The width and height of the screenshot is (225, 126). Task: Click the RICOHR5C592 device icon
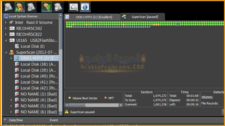click(12, 28)
